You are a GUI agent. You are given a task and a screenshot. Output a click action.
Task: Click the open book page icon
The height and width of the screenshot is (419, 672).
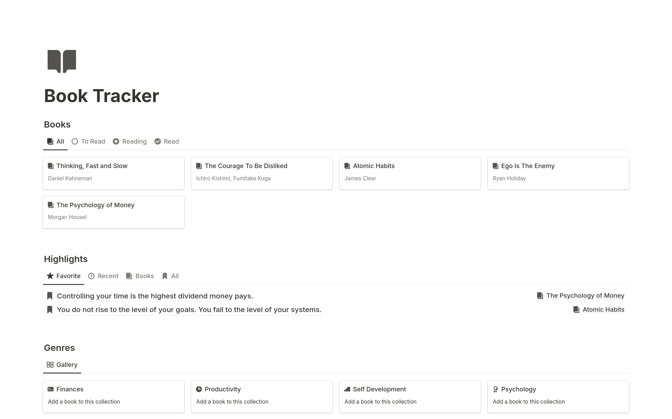click(62, 61)
